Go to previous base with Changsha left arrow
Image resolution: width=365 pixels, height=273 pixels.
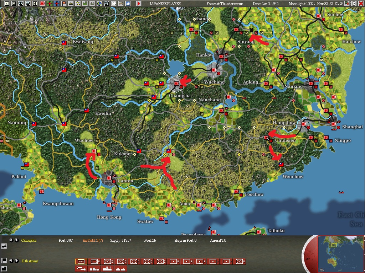tap(11, 240)
